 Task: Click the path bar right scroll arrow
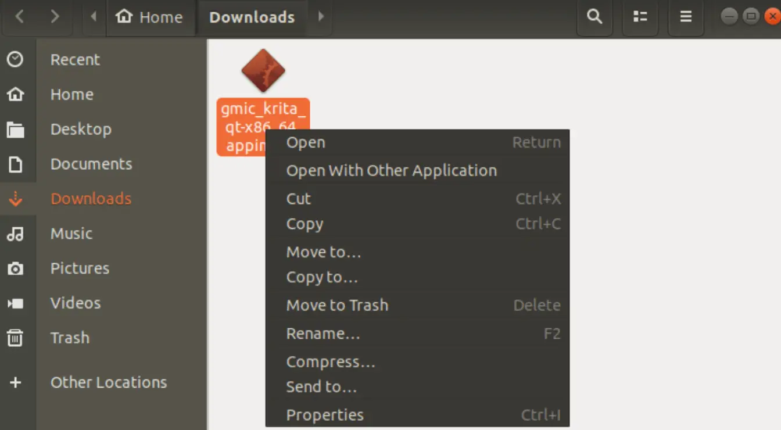pyautogui.click(x=321, y=17)
